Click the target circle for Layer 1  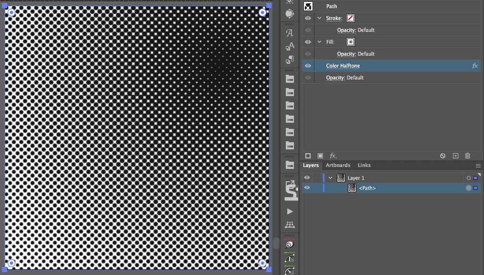(x=469, y=178)
